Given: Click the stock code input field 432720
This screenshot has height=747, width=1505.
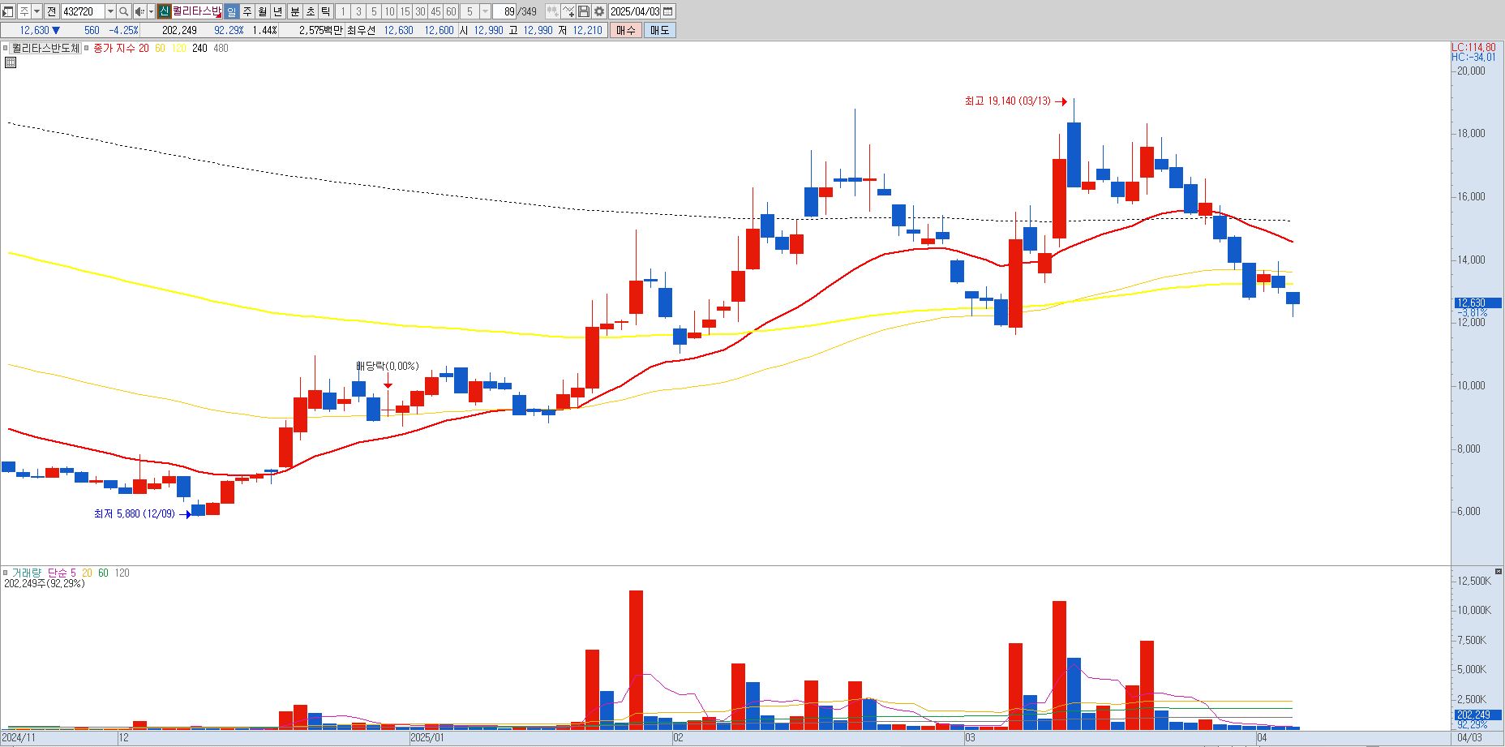Looking at the screenshot, I should 83,11.
